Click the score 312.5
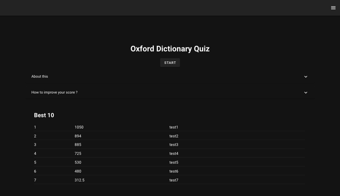Image resolution: width=340 pixels, height=196 pixels. 79,180
